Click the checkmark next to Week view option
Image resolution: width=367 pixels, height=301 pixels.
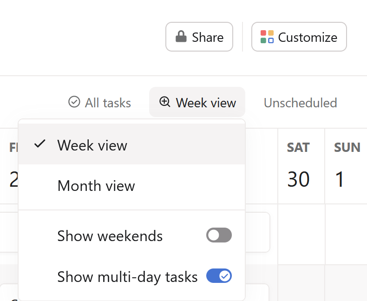tap(40, 144)
